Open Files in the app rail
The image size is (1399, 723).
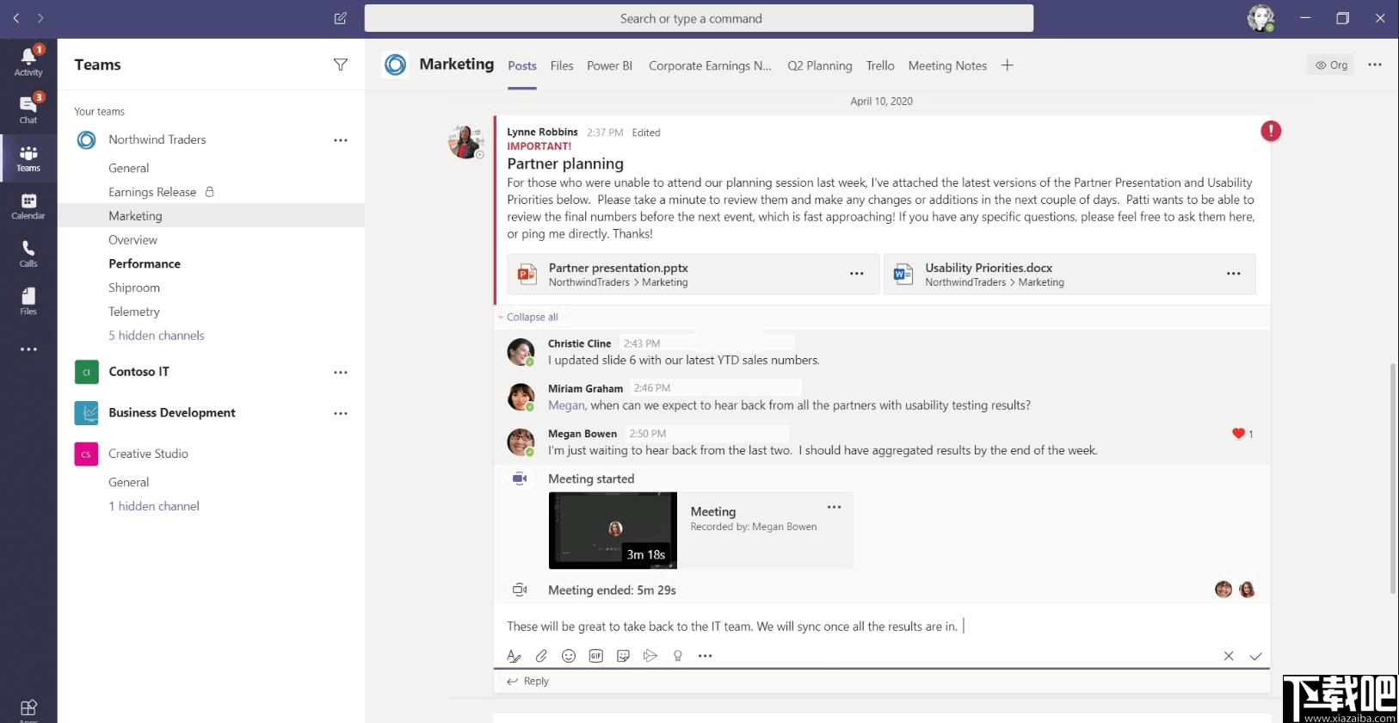click(x=28, y=301)
